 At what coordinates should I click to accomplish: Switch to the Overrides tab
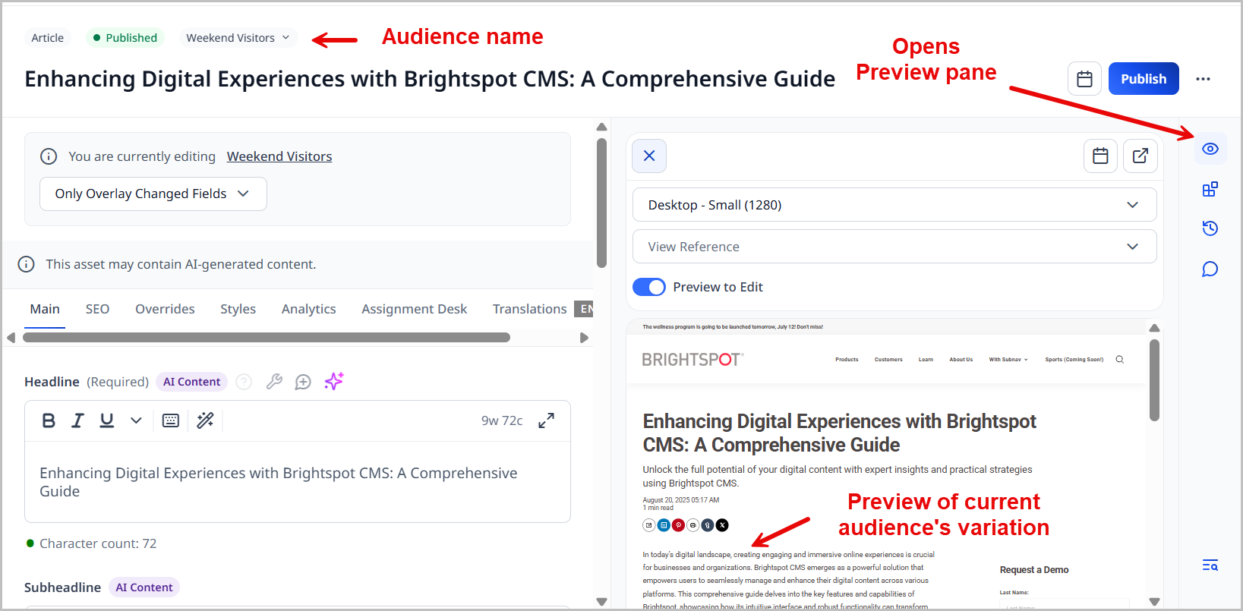pos(165,309)
